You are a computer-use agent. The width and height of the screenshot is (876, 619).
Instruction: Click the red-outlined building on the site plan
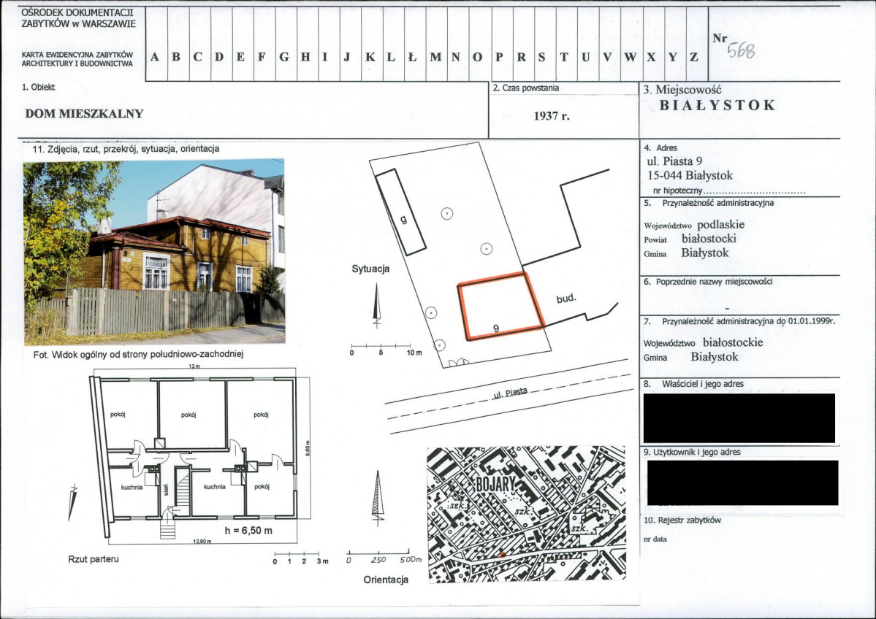coord(500,306)
